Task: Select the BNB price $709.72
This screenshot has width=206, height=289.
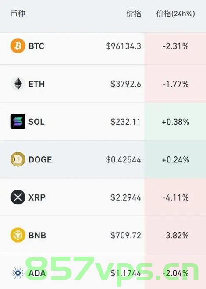Action: click(126, 235)
